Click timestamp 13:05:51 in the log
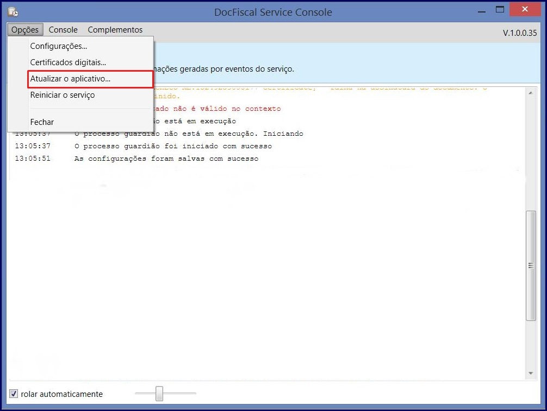 click(33, 159)
